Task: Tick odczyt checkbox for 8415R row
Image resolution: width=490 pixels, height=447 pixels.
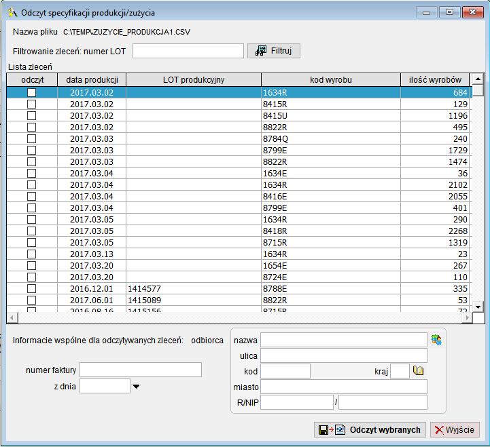Action: 31,104
